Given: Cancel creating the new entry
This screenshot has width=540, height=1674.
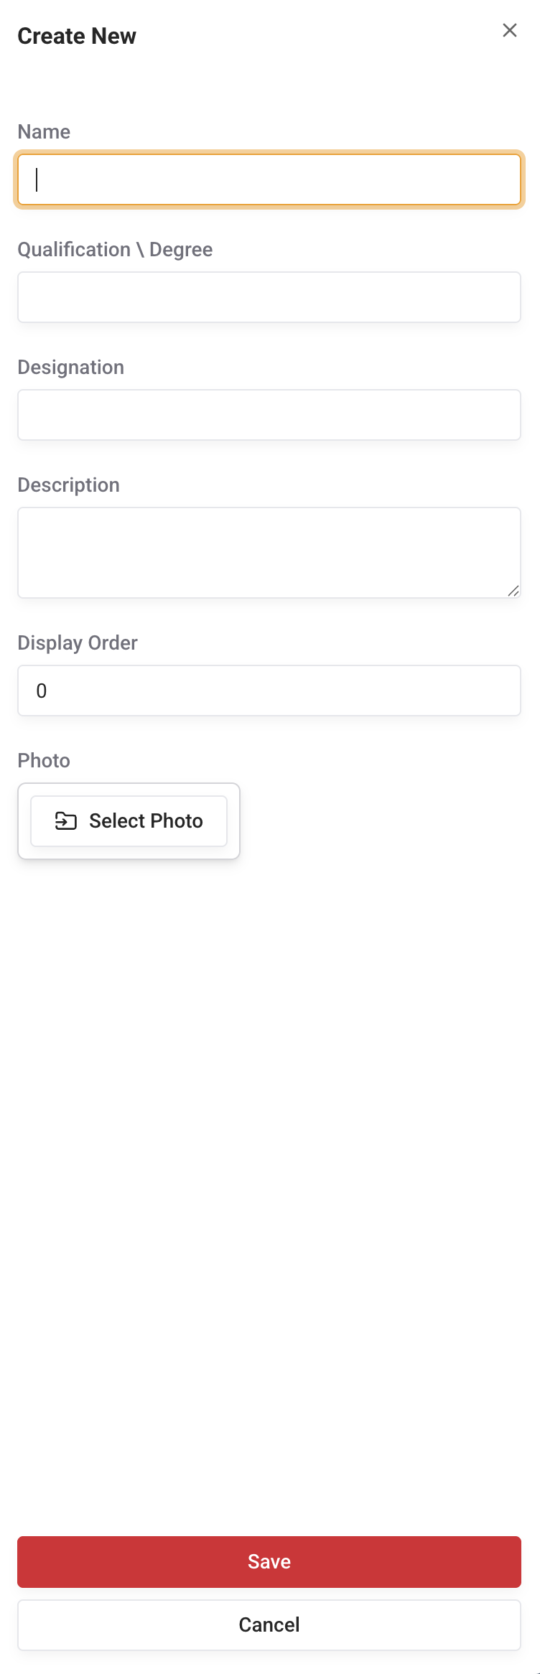Looking at the screenshot, I should tap(269, 1624).
